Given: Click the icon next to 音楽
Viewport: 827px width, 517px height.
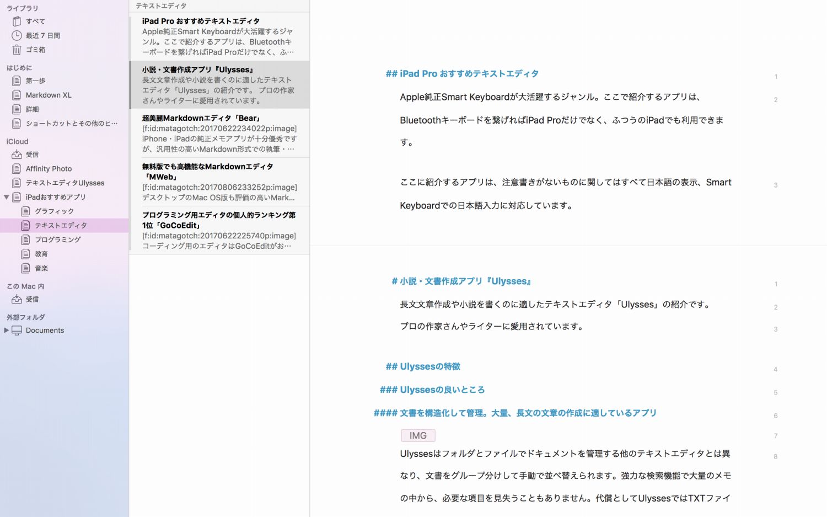Looking at the screenshot, I should coord(25,268).
